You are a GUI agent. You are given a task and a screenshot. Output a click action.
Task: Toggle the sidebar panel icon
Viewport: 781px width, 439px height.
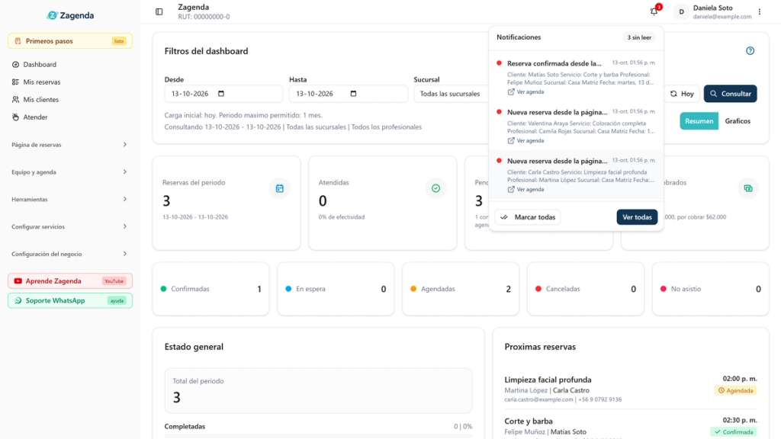pos(159,11)
